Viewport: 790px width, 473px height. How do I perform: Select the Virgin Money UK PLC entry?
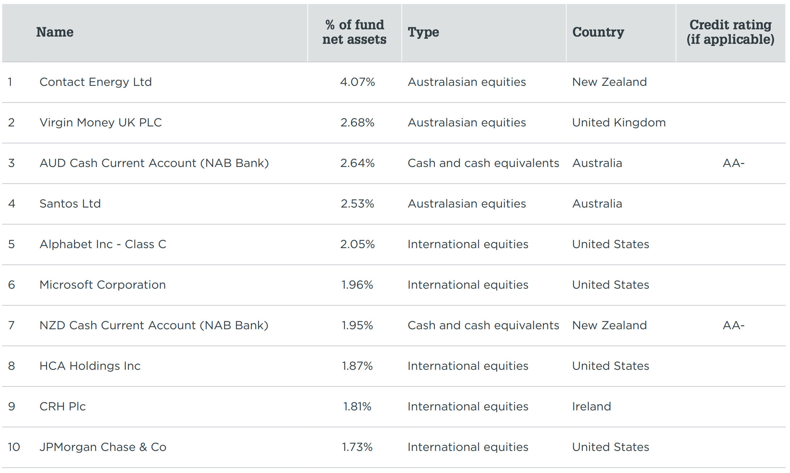pos(100,123)
